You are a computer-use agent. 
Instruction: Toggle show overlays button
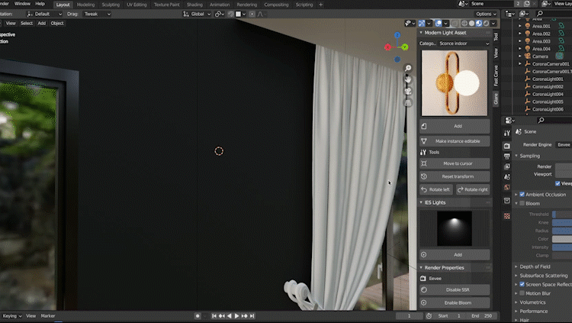(x=438, y=24)
